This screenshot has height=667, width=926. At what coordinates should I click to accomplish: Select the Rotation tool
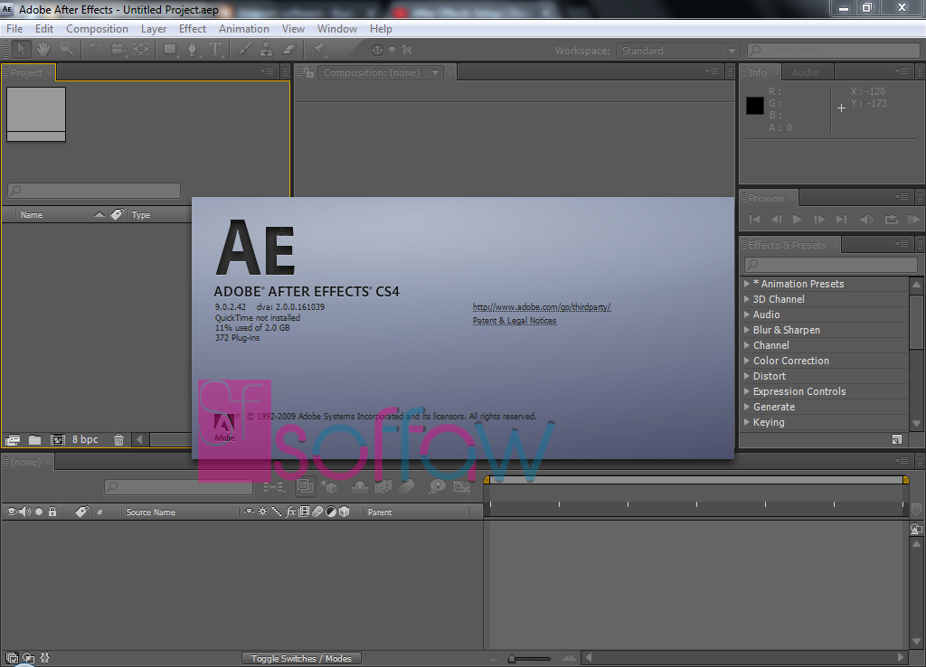[96, 50]
